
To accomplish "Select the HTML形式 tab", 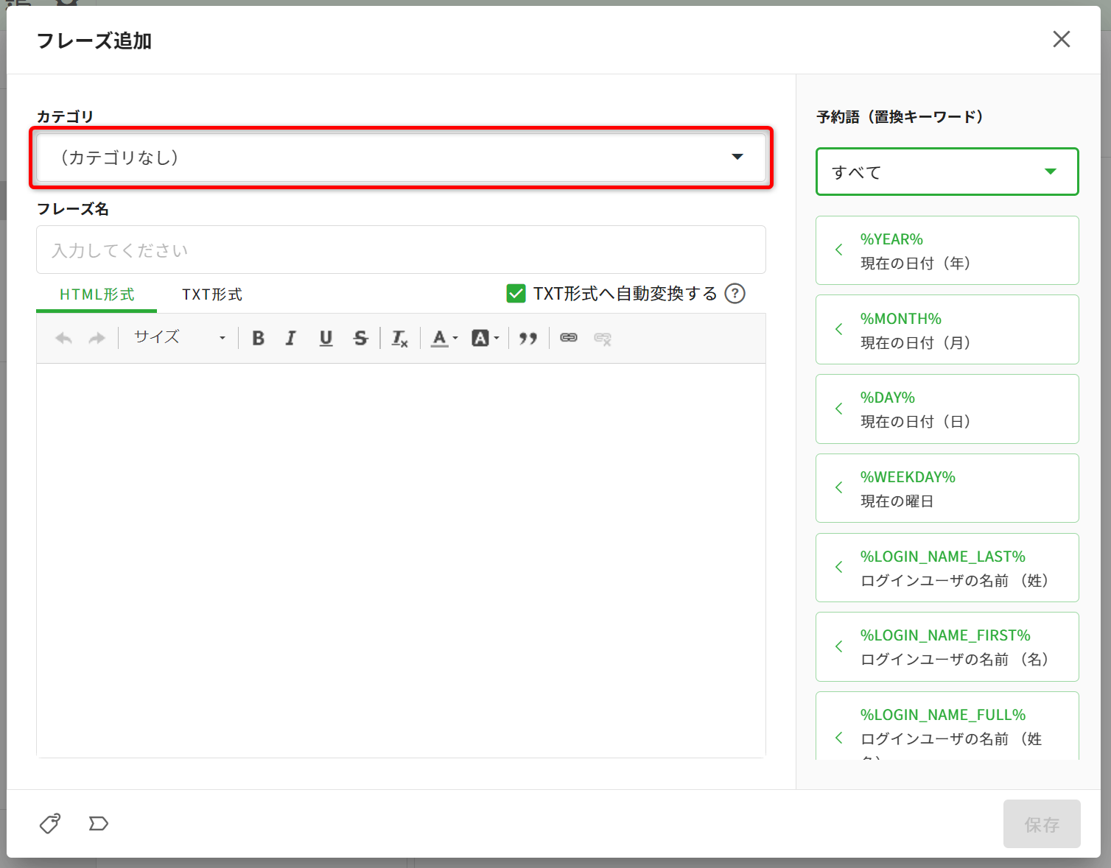I will coord(97,294).
